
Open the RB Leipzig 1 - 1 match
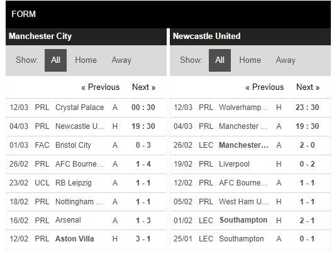coord(86,183)
